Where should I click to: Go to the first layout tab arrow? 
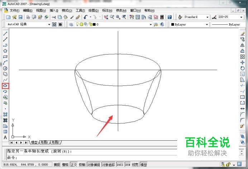point(11,142)
